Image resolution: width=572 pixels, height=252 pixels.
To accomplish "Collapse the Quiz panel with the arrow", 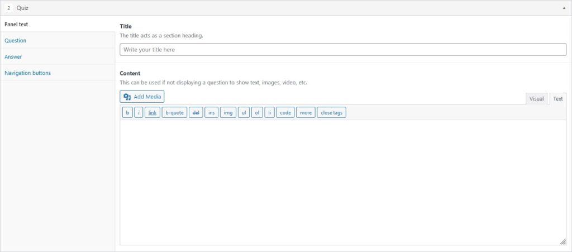I will coord(564,8).
